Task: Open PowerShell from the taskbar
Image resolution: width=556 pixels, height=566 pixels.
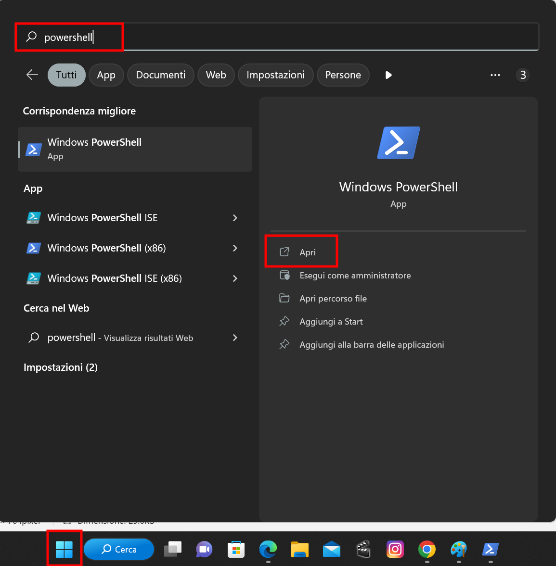Action: coord(490,549)
